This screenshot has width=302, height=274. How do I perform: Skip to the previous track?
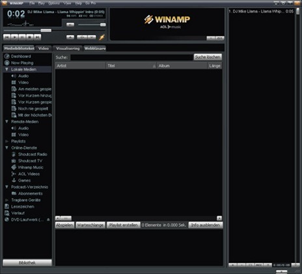click(7, 37)
